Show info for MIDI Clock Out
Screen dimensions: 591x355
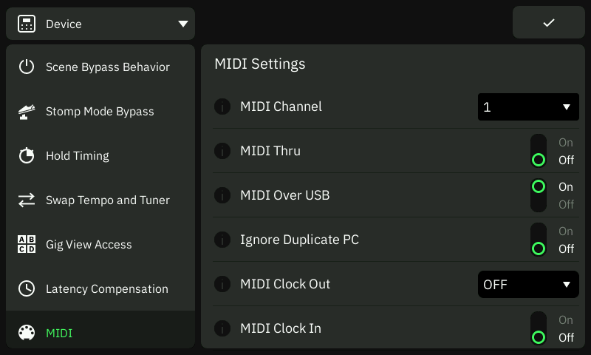(x=222, y=284)
